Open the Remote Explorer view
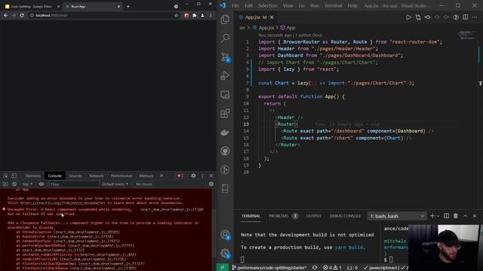The image size is (483, 271). pyautogui.click(x=225, y=95)
